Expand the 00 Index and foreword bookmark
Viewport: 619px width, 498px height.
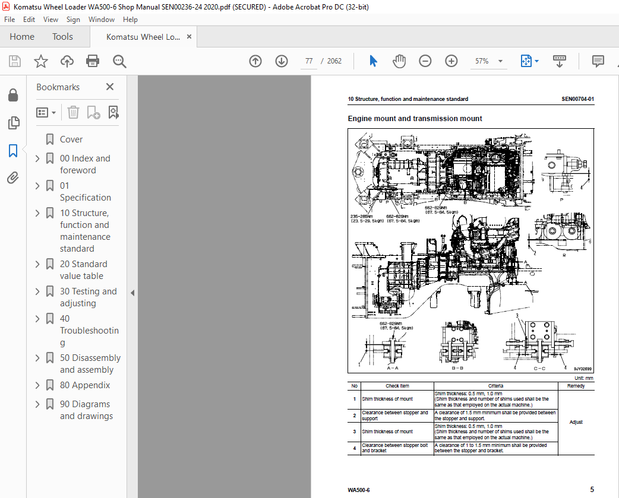coord(37,158)
